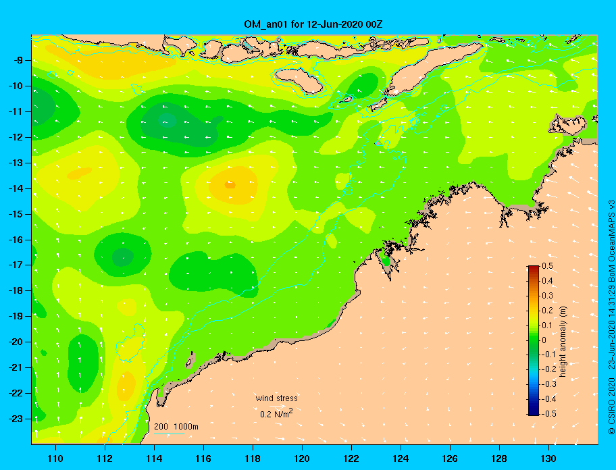Click latitude axis label -11
The image size is (616, 470).
click(x=18, y=111)
